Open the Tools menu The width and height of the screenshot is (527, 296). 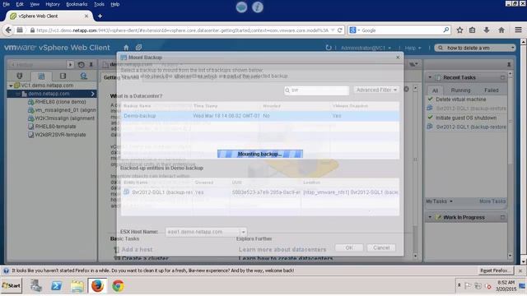(99, 4)
